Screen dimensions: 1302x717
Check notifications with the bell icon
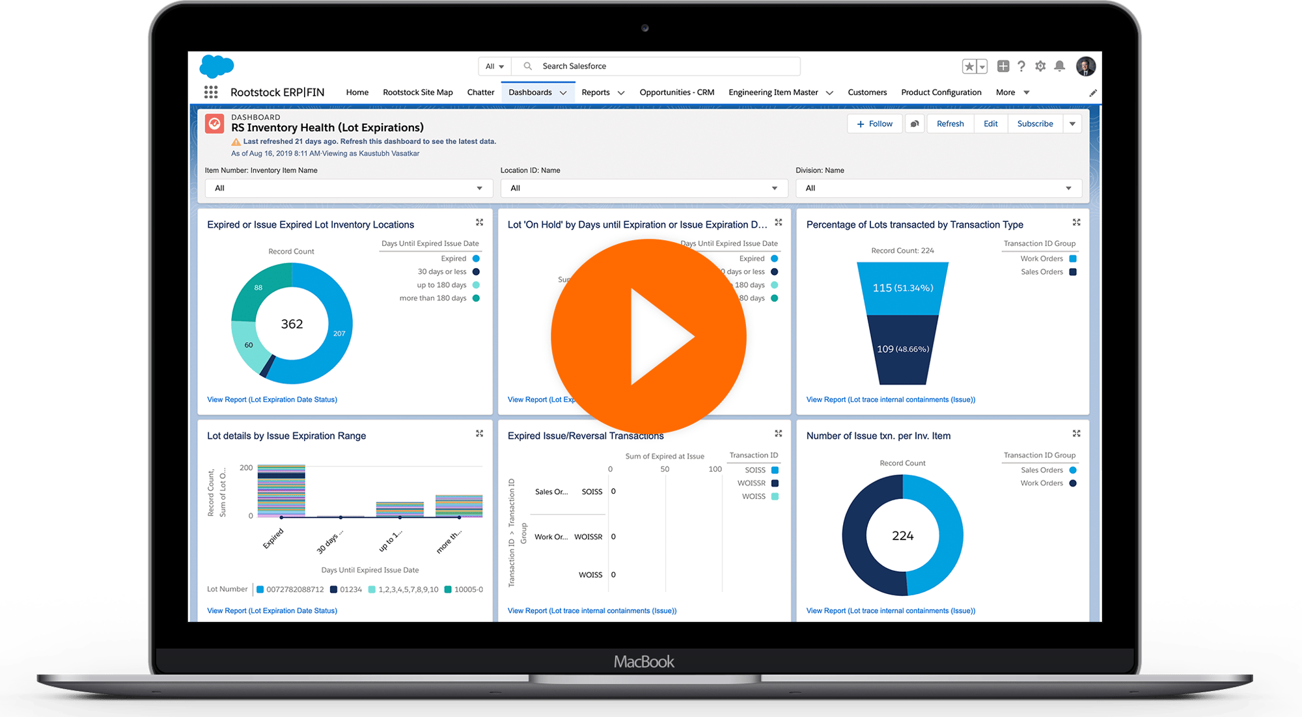tap(1059, 66)
